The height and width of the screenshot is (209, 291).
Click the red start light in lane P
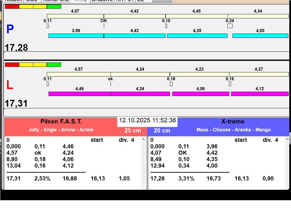tap(12, 6)
